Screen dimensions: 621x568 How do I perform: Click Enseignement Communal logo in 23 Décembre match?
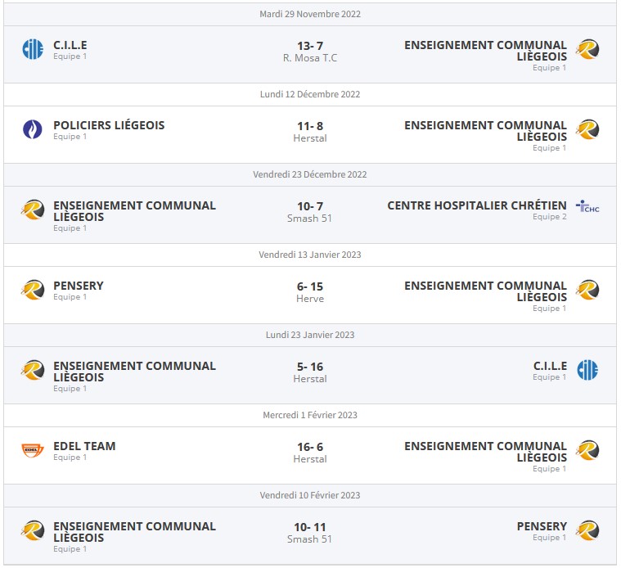coord(33,210)
